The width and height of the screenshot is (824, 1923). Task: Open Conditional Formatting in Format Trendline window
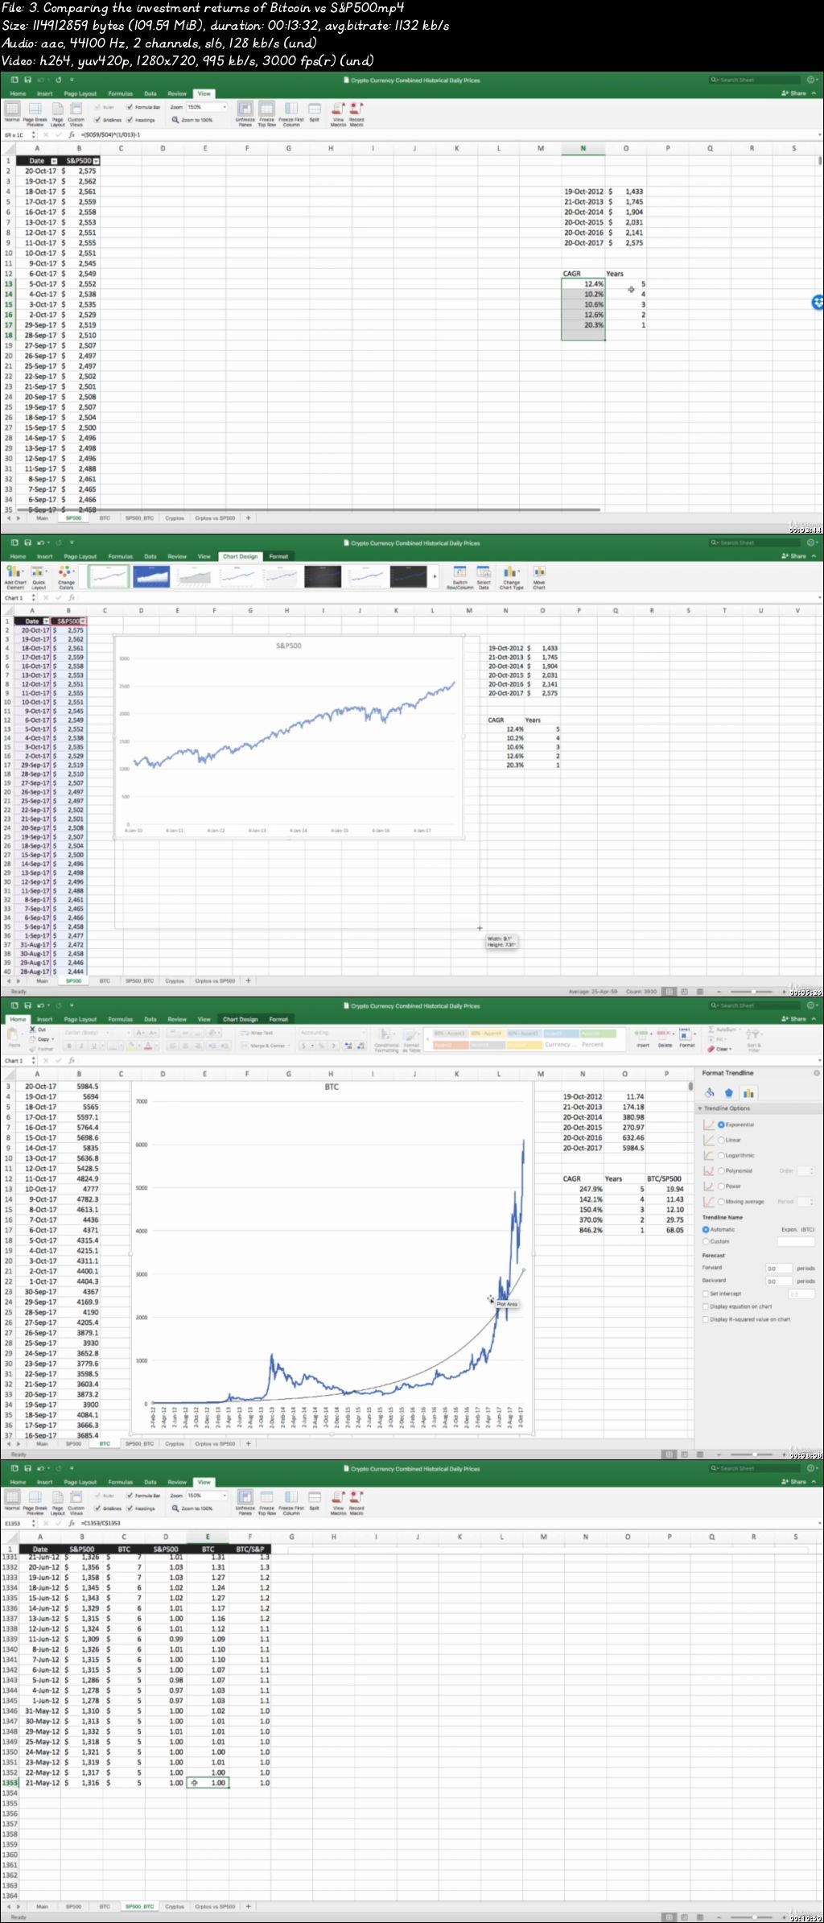386,1039
